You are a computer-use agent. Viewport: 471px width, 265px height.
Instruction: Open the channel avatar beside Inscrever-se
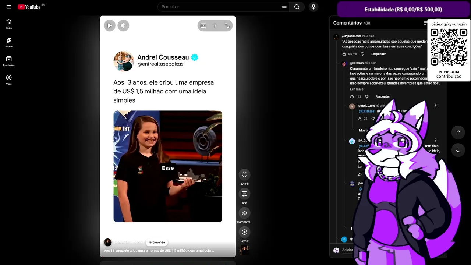pyautogui.click(x=107, y=242)
